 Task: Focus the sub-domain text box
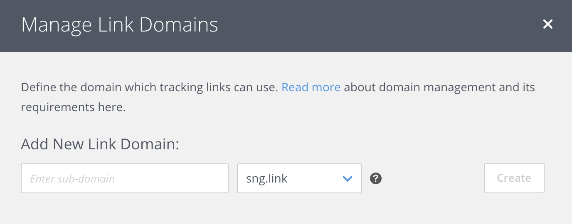pyautogui.click(x=125, y=178)
